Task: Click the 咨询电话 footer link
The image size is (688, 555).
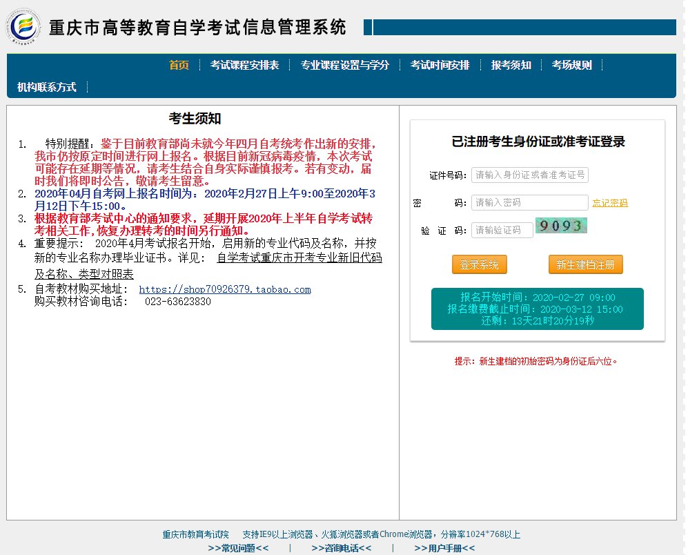Action: (x=341, y=548)
